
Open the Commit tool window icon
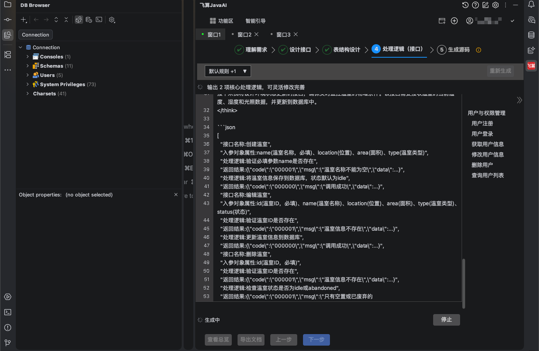[8, 20]
